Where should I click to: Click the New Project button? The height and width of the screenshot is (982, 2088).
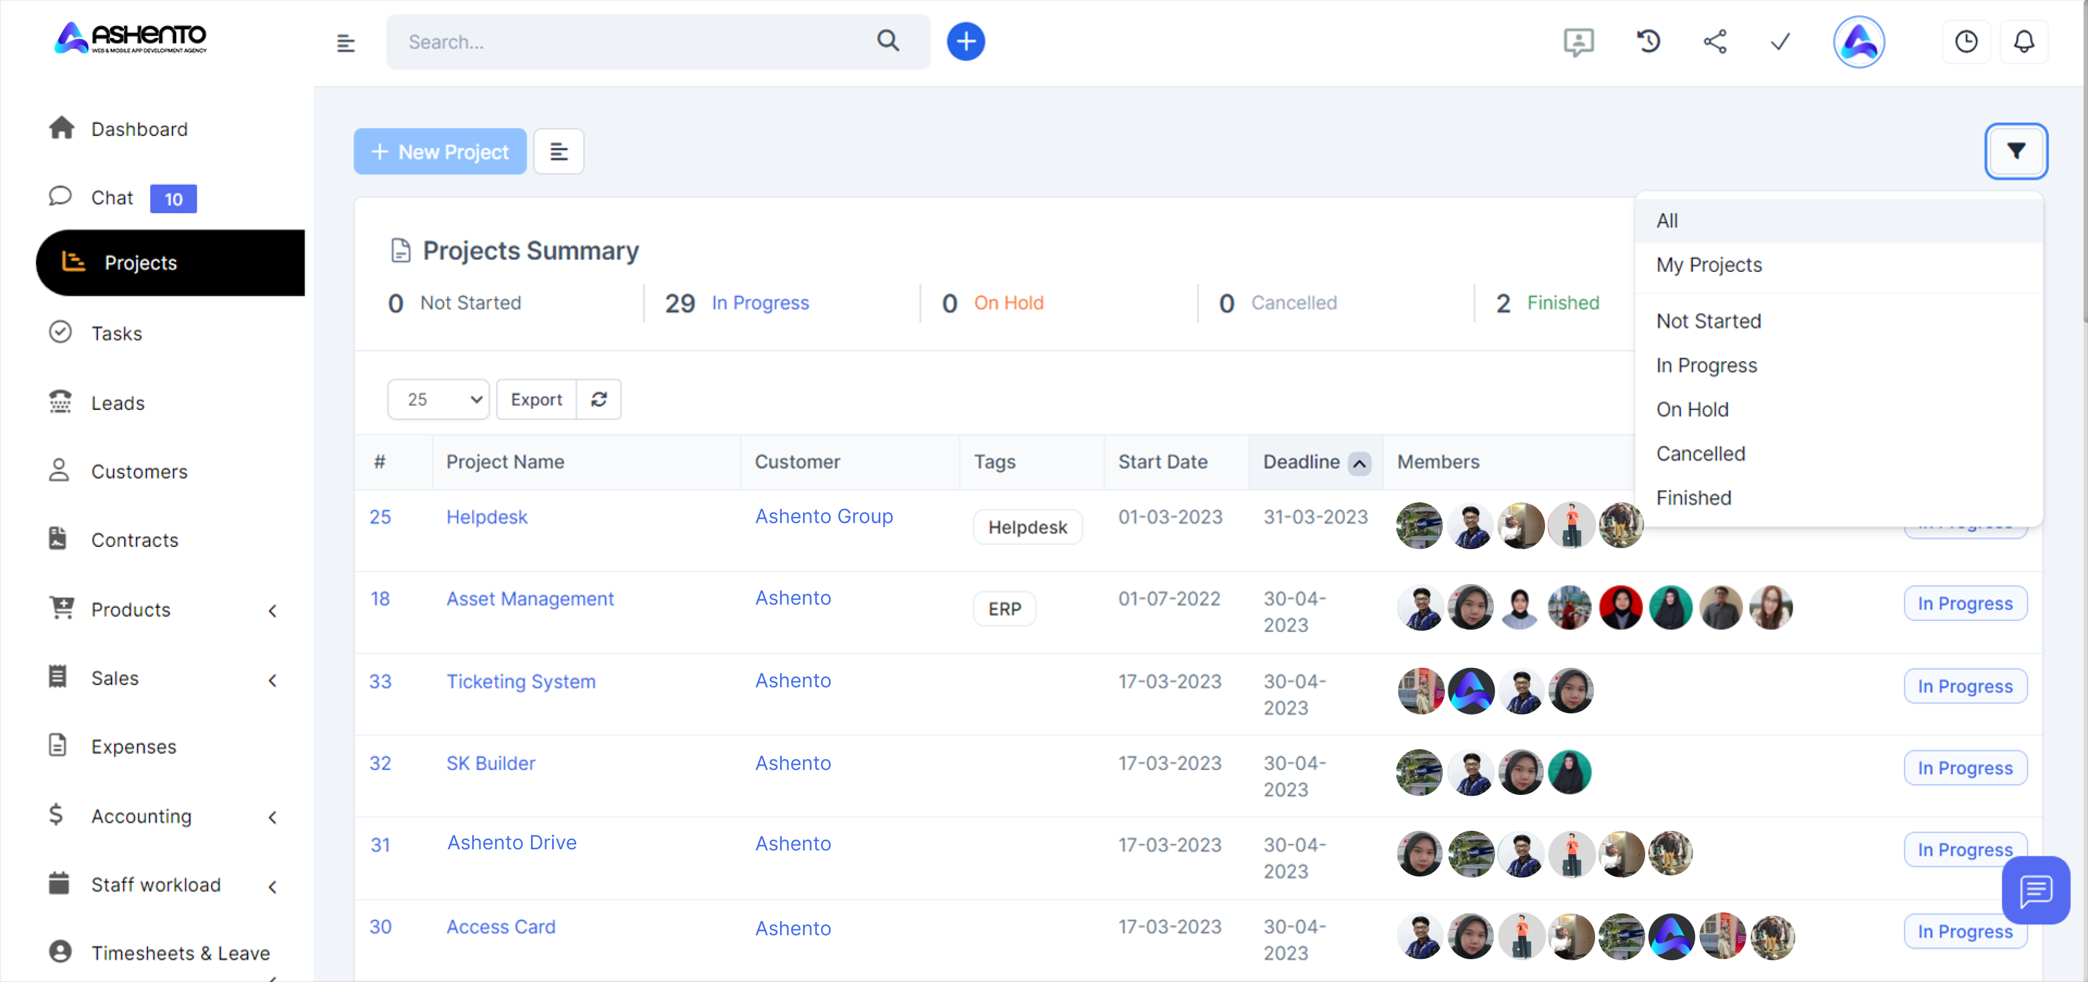coord(440,152)
